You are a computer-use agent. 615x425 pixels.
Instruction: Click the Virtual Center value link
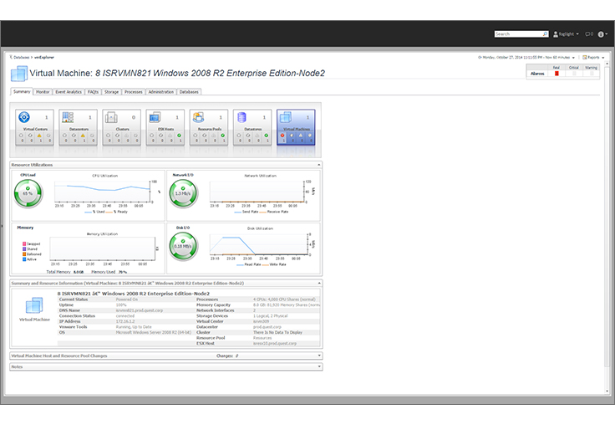click(262, 321)
